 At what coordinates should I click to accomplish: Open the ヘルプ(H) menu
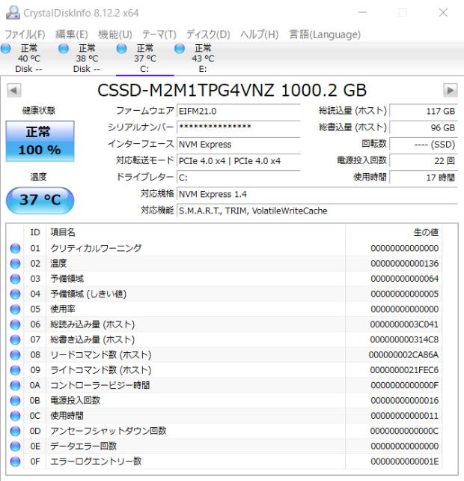point(259,34)
